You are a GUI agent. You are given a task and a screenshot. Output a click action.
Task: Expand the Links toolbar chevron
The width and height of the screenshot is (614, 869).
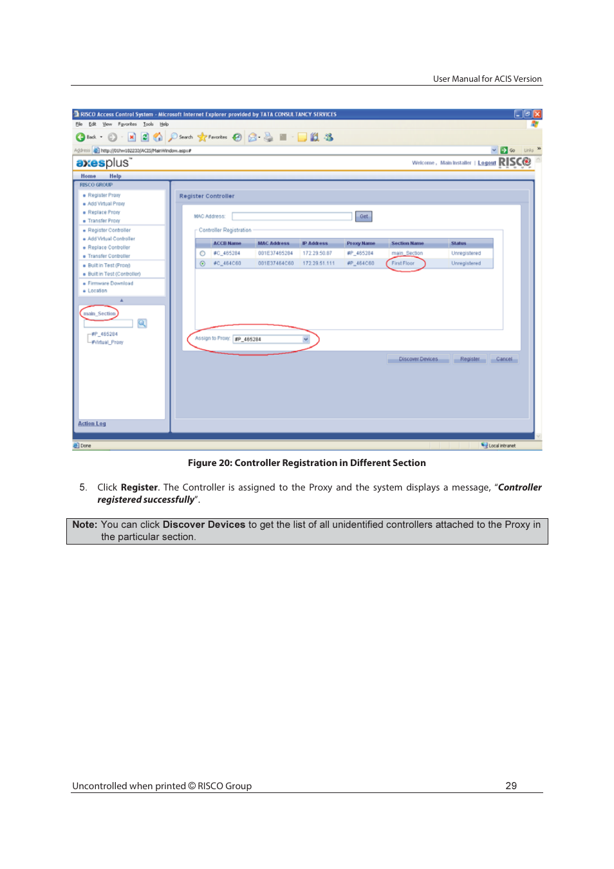(x=539, y=149)
